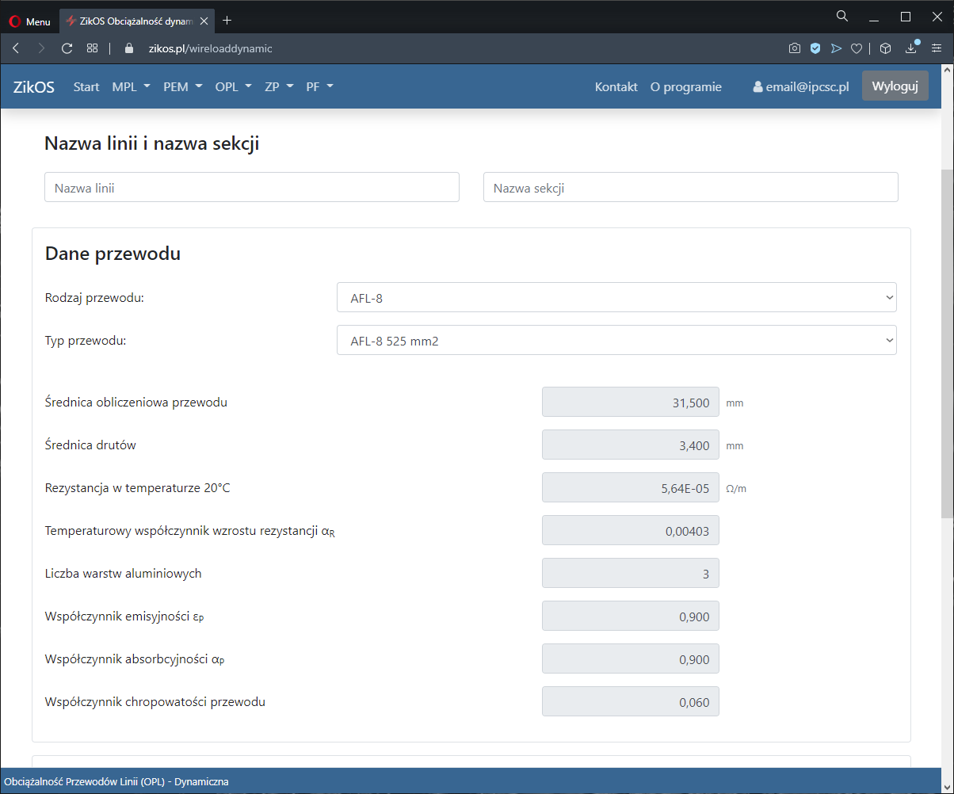954x794 pixels.
Task: Open the ad blocker shield icon
Action: point(815,48)
